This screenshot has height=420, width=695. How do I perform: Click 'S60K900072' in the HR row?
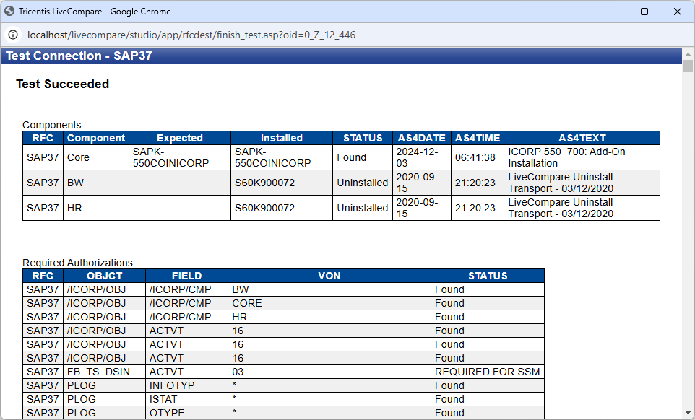pos(282,208)
